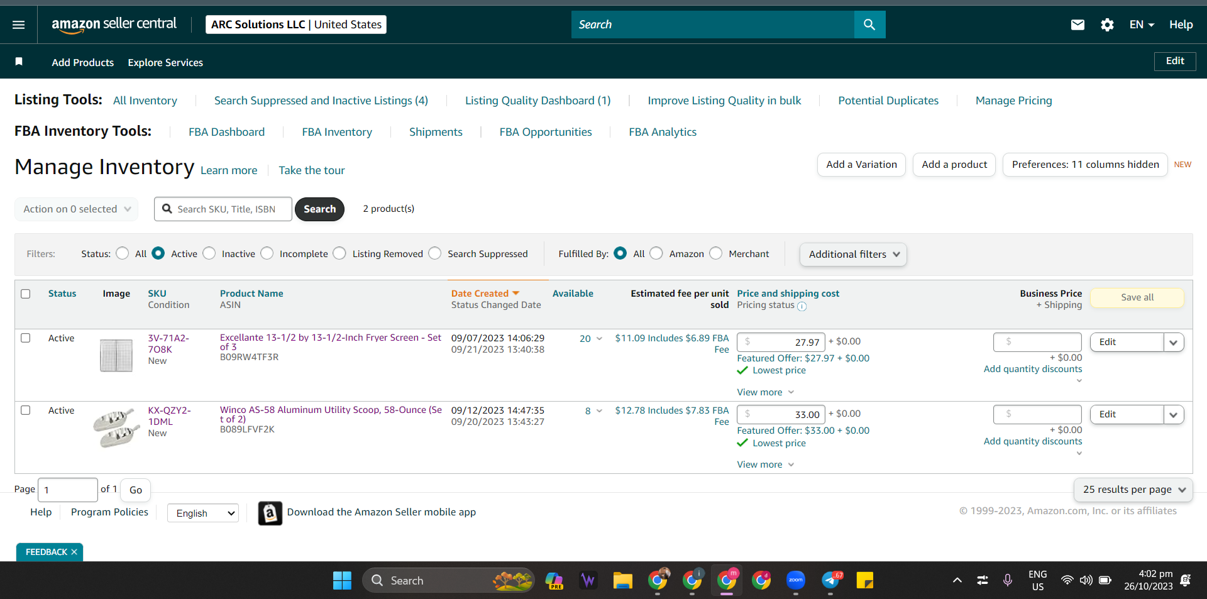Open the Copilot PRE taskbar icon

tap(554, 580)
